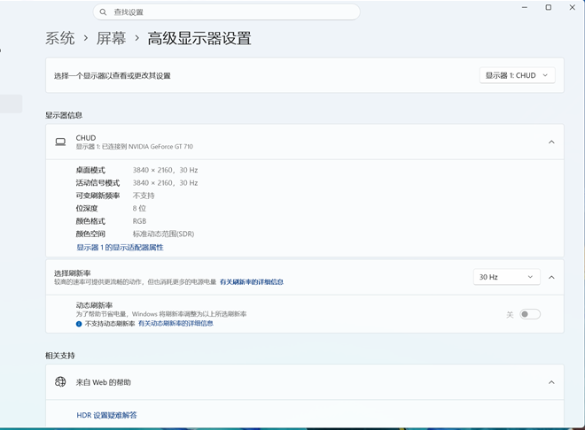This screenshot has height=430, width=585.
Task: Click the 标准动态范围(SDR) value
Action: pyautogui.click(x=163, y=234)
